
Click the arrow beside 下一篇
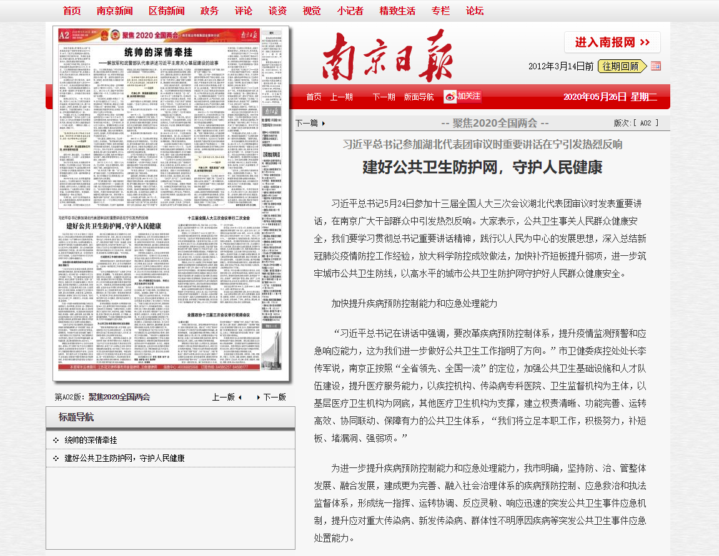[324, 122]
